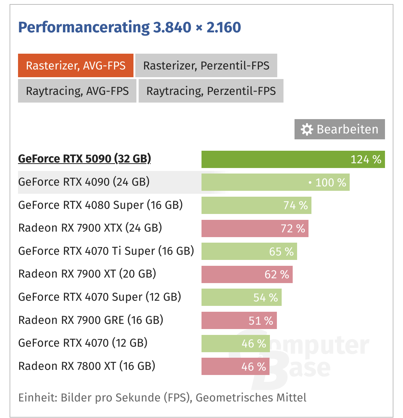
Task: Click the GeForce RTX 5090 (32 GB) link
Action: [x=85, y=158]
